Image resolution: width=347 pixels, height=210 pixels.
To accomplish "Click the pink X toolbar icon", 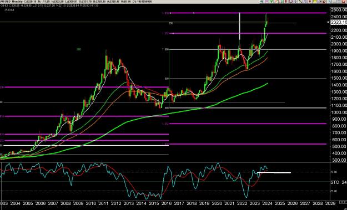I will pos(266,1).
